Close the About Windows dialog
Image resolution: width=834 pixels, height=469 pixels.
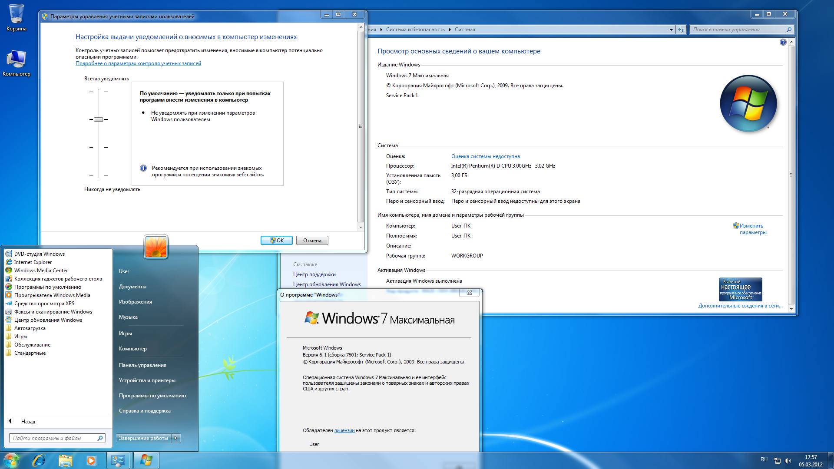coord(470,293)
